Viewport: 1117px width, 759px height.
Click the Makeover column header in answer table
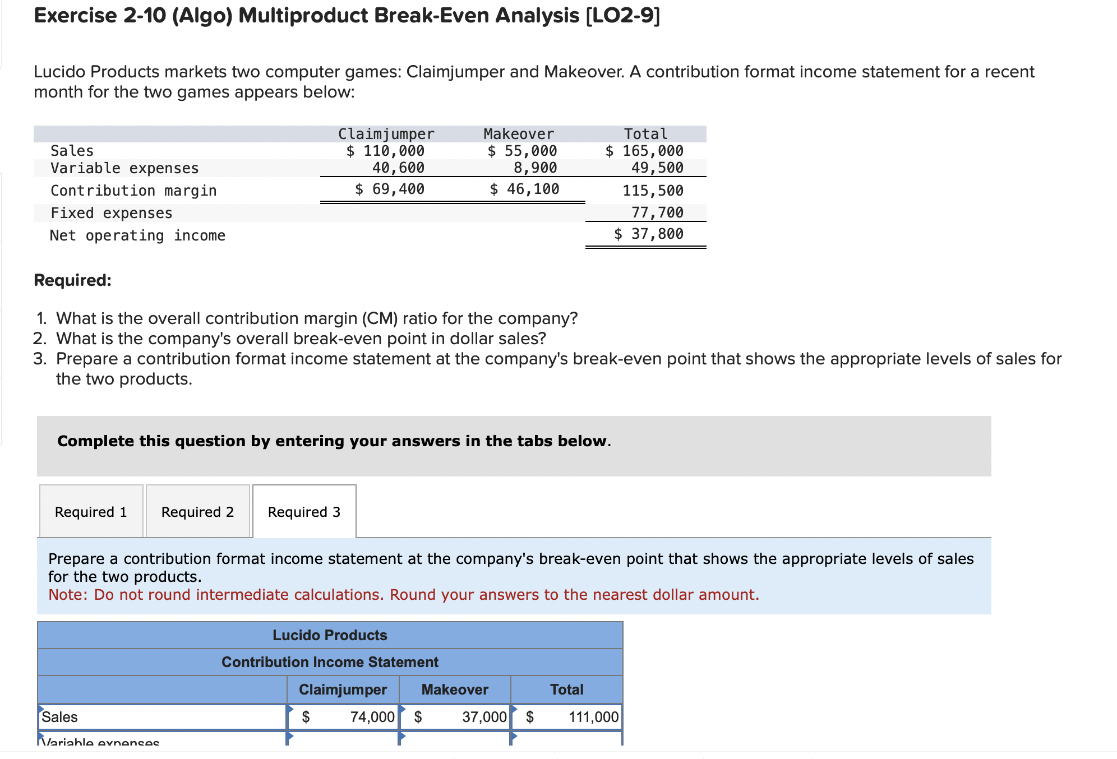pyautogui.click(x=455, y=689)
